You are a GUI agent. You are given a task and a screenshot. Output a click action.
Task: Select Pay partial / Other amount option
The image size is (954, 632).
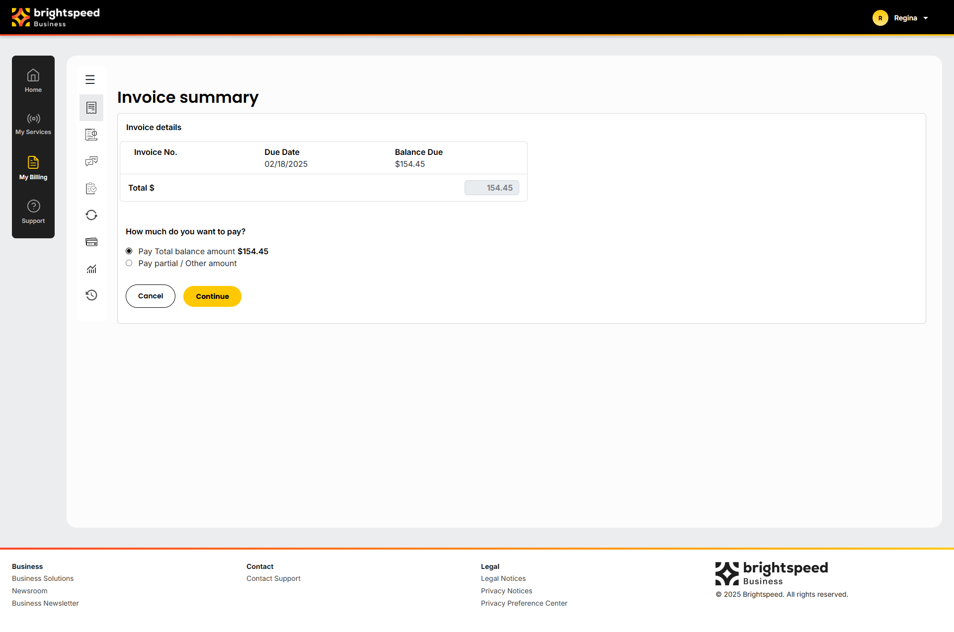click(129, 263)
